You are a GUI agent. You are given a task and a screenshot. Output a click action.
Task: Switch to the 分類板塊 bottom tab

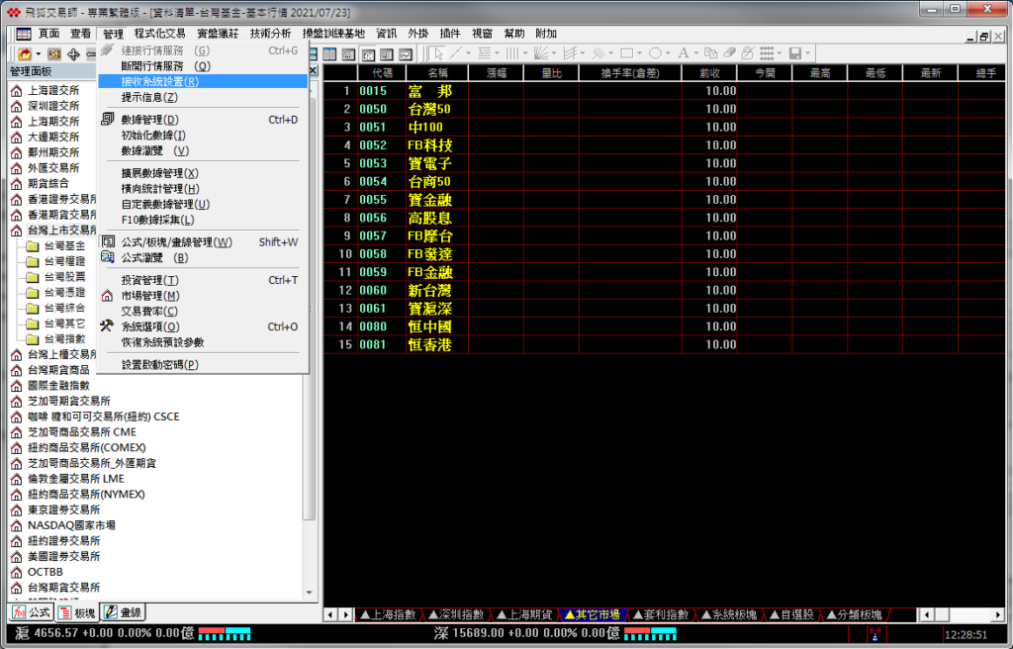[x=854, y=614]
